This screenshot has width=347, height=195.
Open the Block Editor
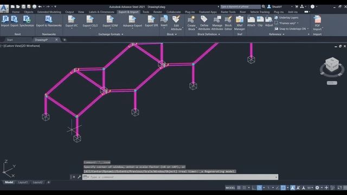click(228, 23)
